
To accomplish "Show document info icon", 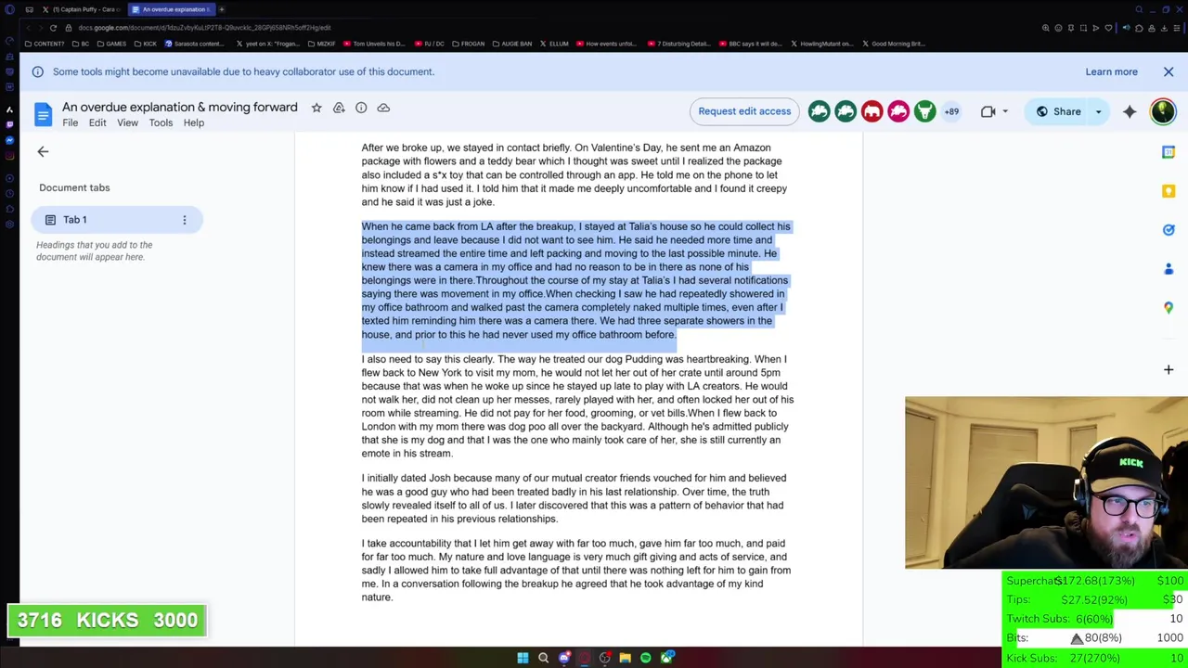I will pos(361,108).
